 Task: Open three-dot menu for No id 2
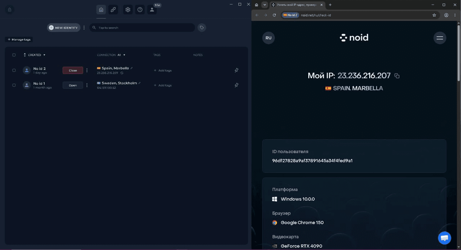tap(87, 70)
